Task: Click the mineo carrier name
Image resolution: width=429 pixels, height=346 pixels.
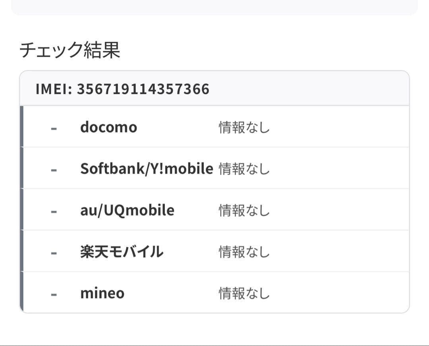Action: [x=102, y=293]
